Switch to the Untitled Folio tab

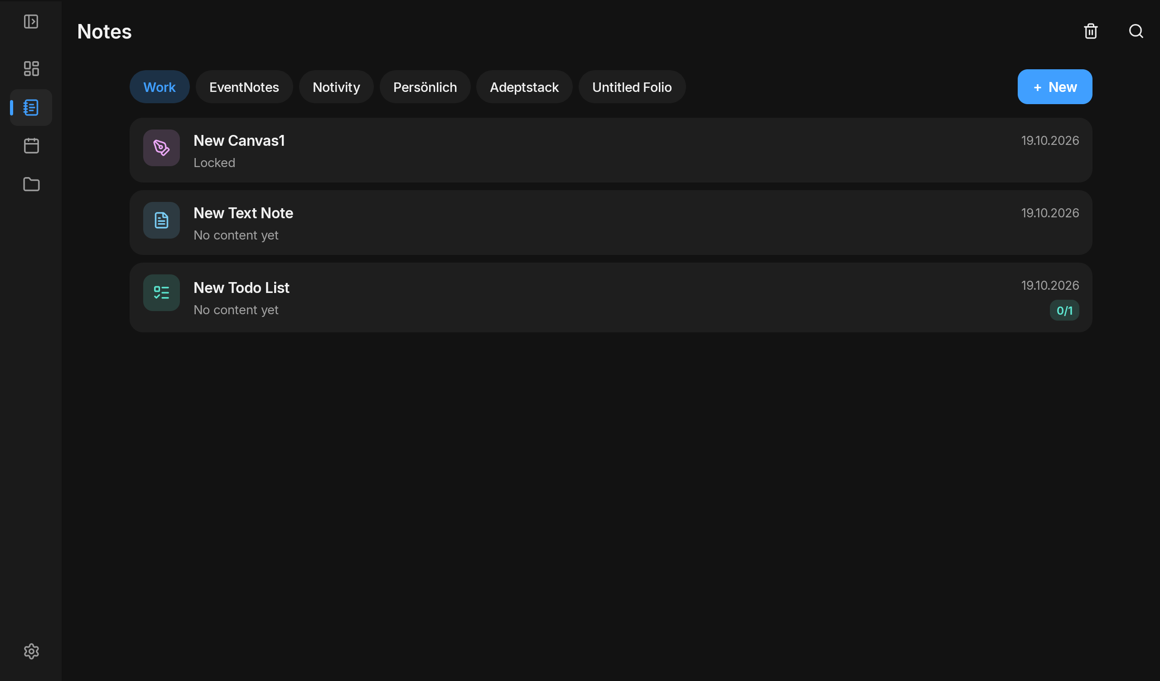pyautogui.click(x=632, y=87)
